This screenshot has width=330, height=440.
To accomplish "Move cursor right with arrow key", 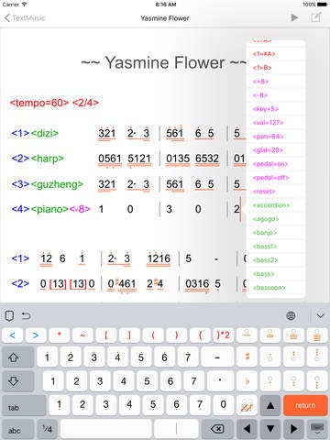I will (293, 429).
